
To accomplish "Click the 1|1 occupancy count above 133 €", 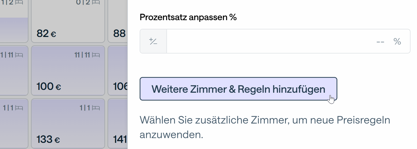I will [x=84, y=108].
